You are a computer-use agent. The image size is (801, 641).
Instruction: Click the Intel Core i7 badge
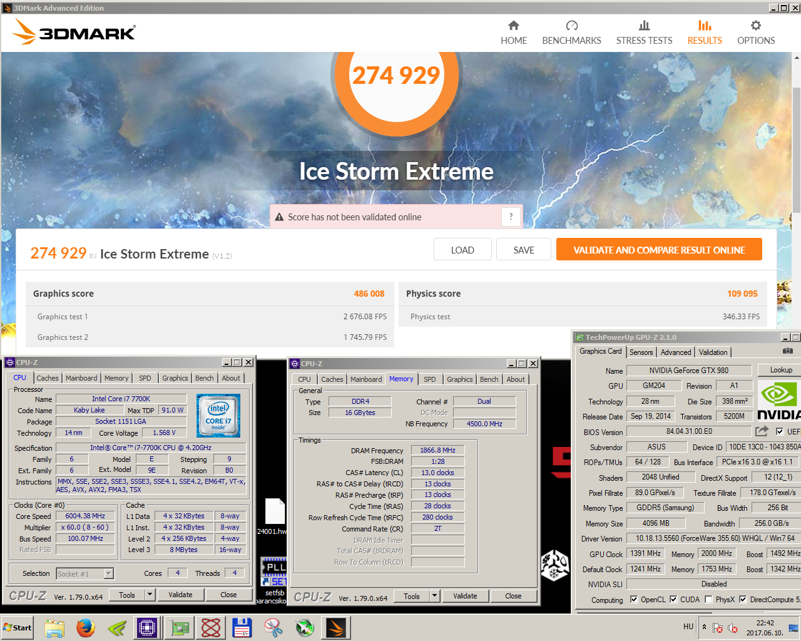[x=218, y=416]
